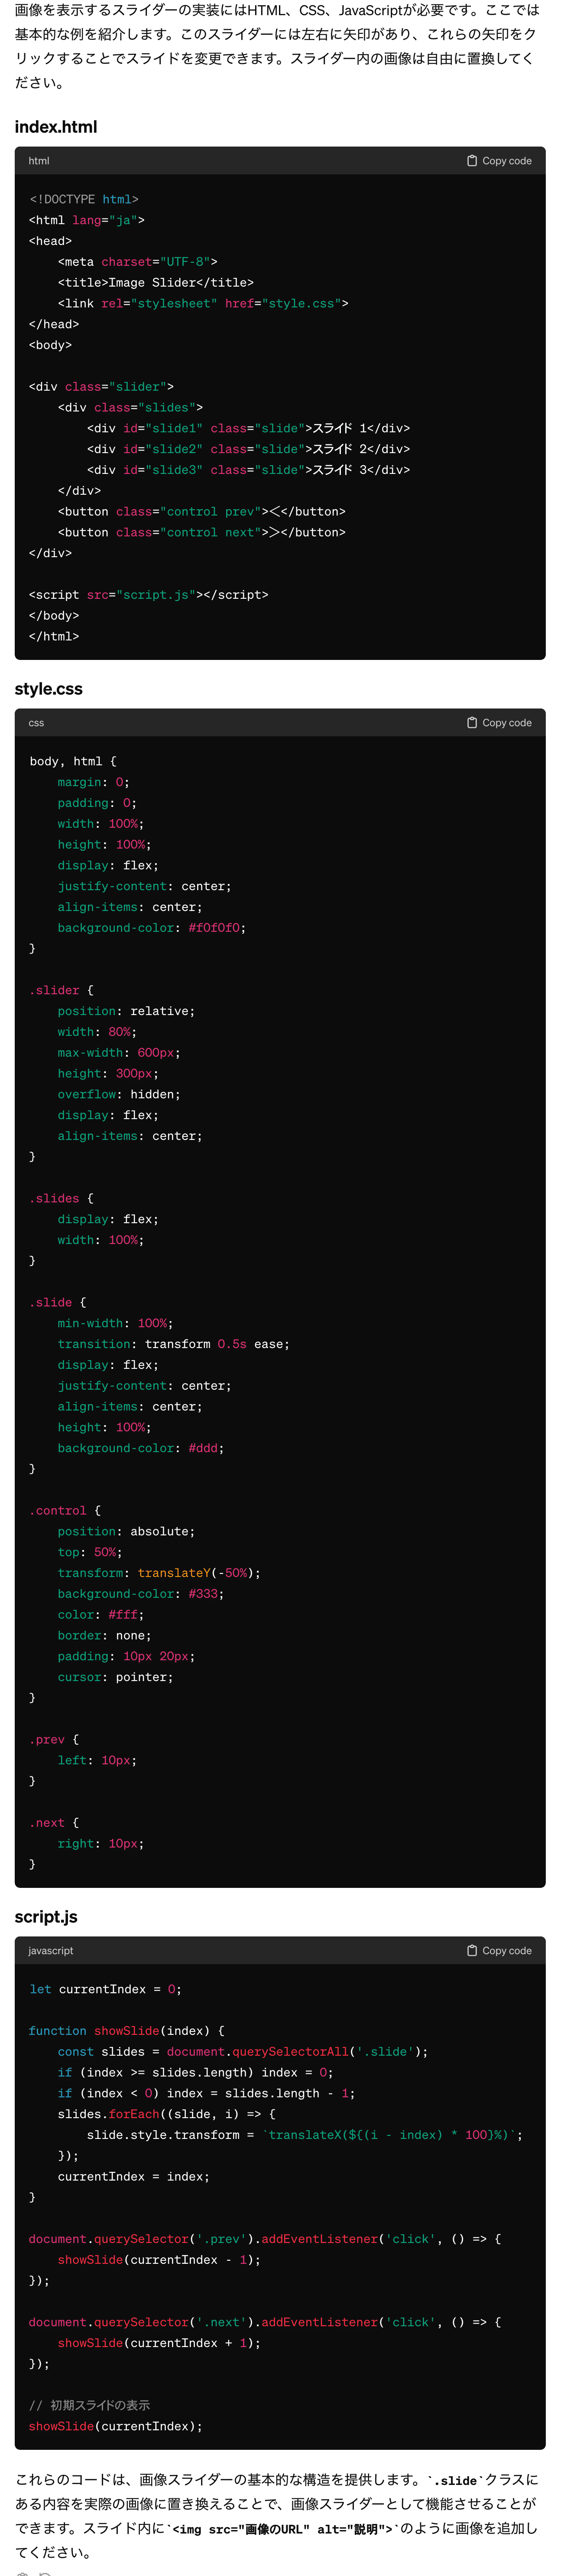Click the "control prev" button code line
Screen dimensions: 564x2576
(x=201, y=512)
